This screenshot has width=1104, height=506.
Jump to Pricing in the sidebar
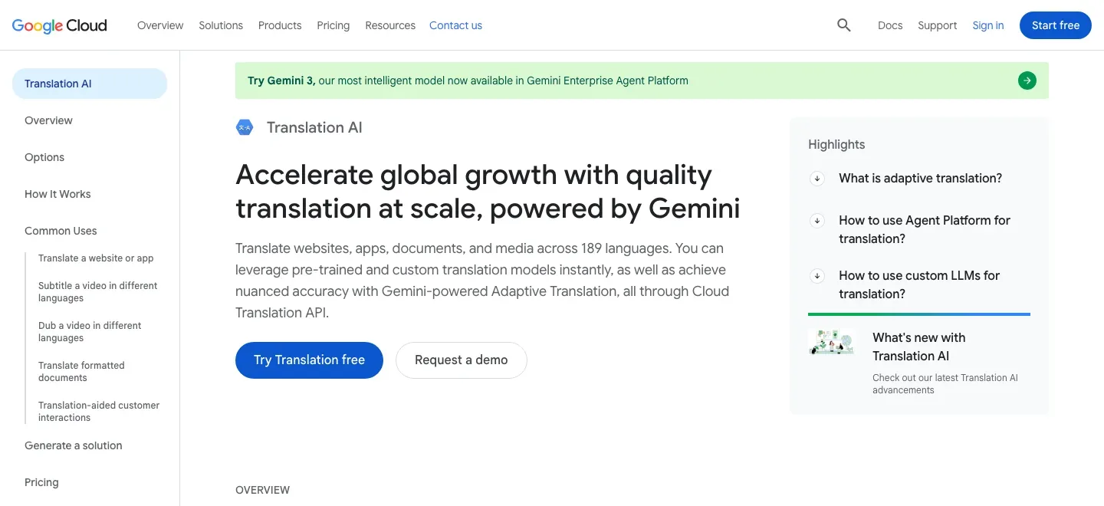pos(41,482)
